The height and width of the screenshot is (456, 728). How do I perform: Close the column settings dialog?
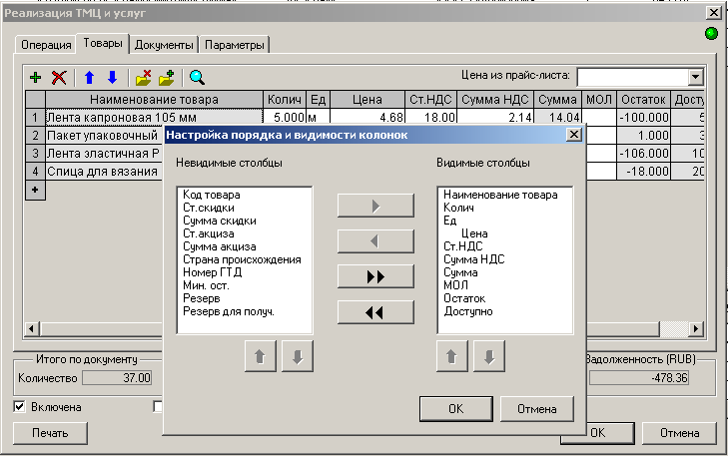pos(574,135)
